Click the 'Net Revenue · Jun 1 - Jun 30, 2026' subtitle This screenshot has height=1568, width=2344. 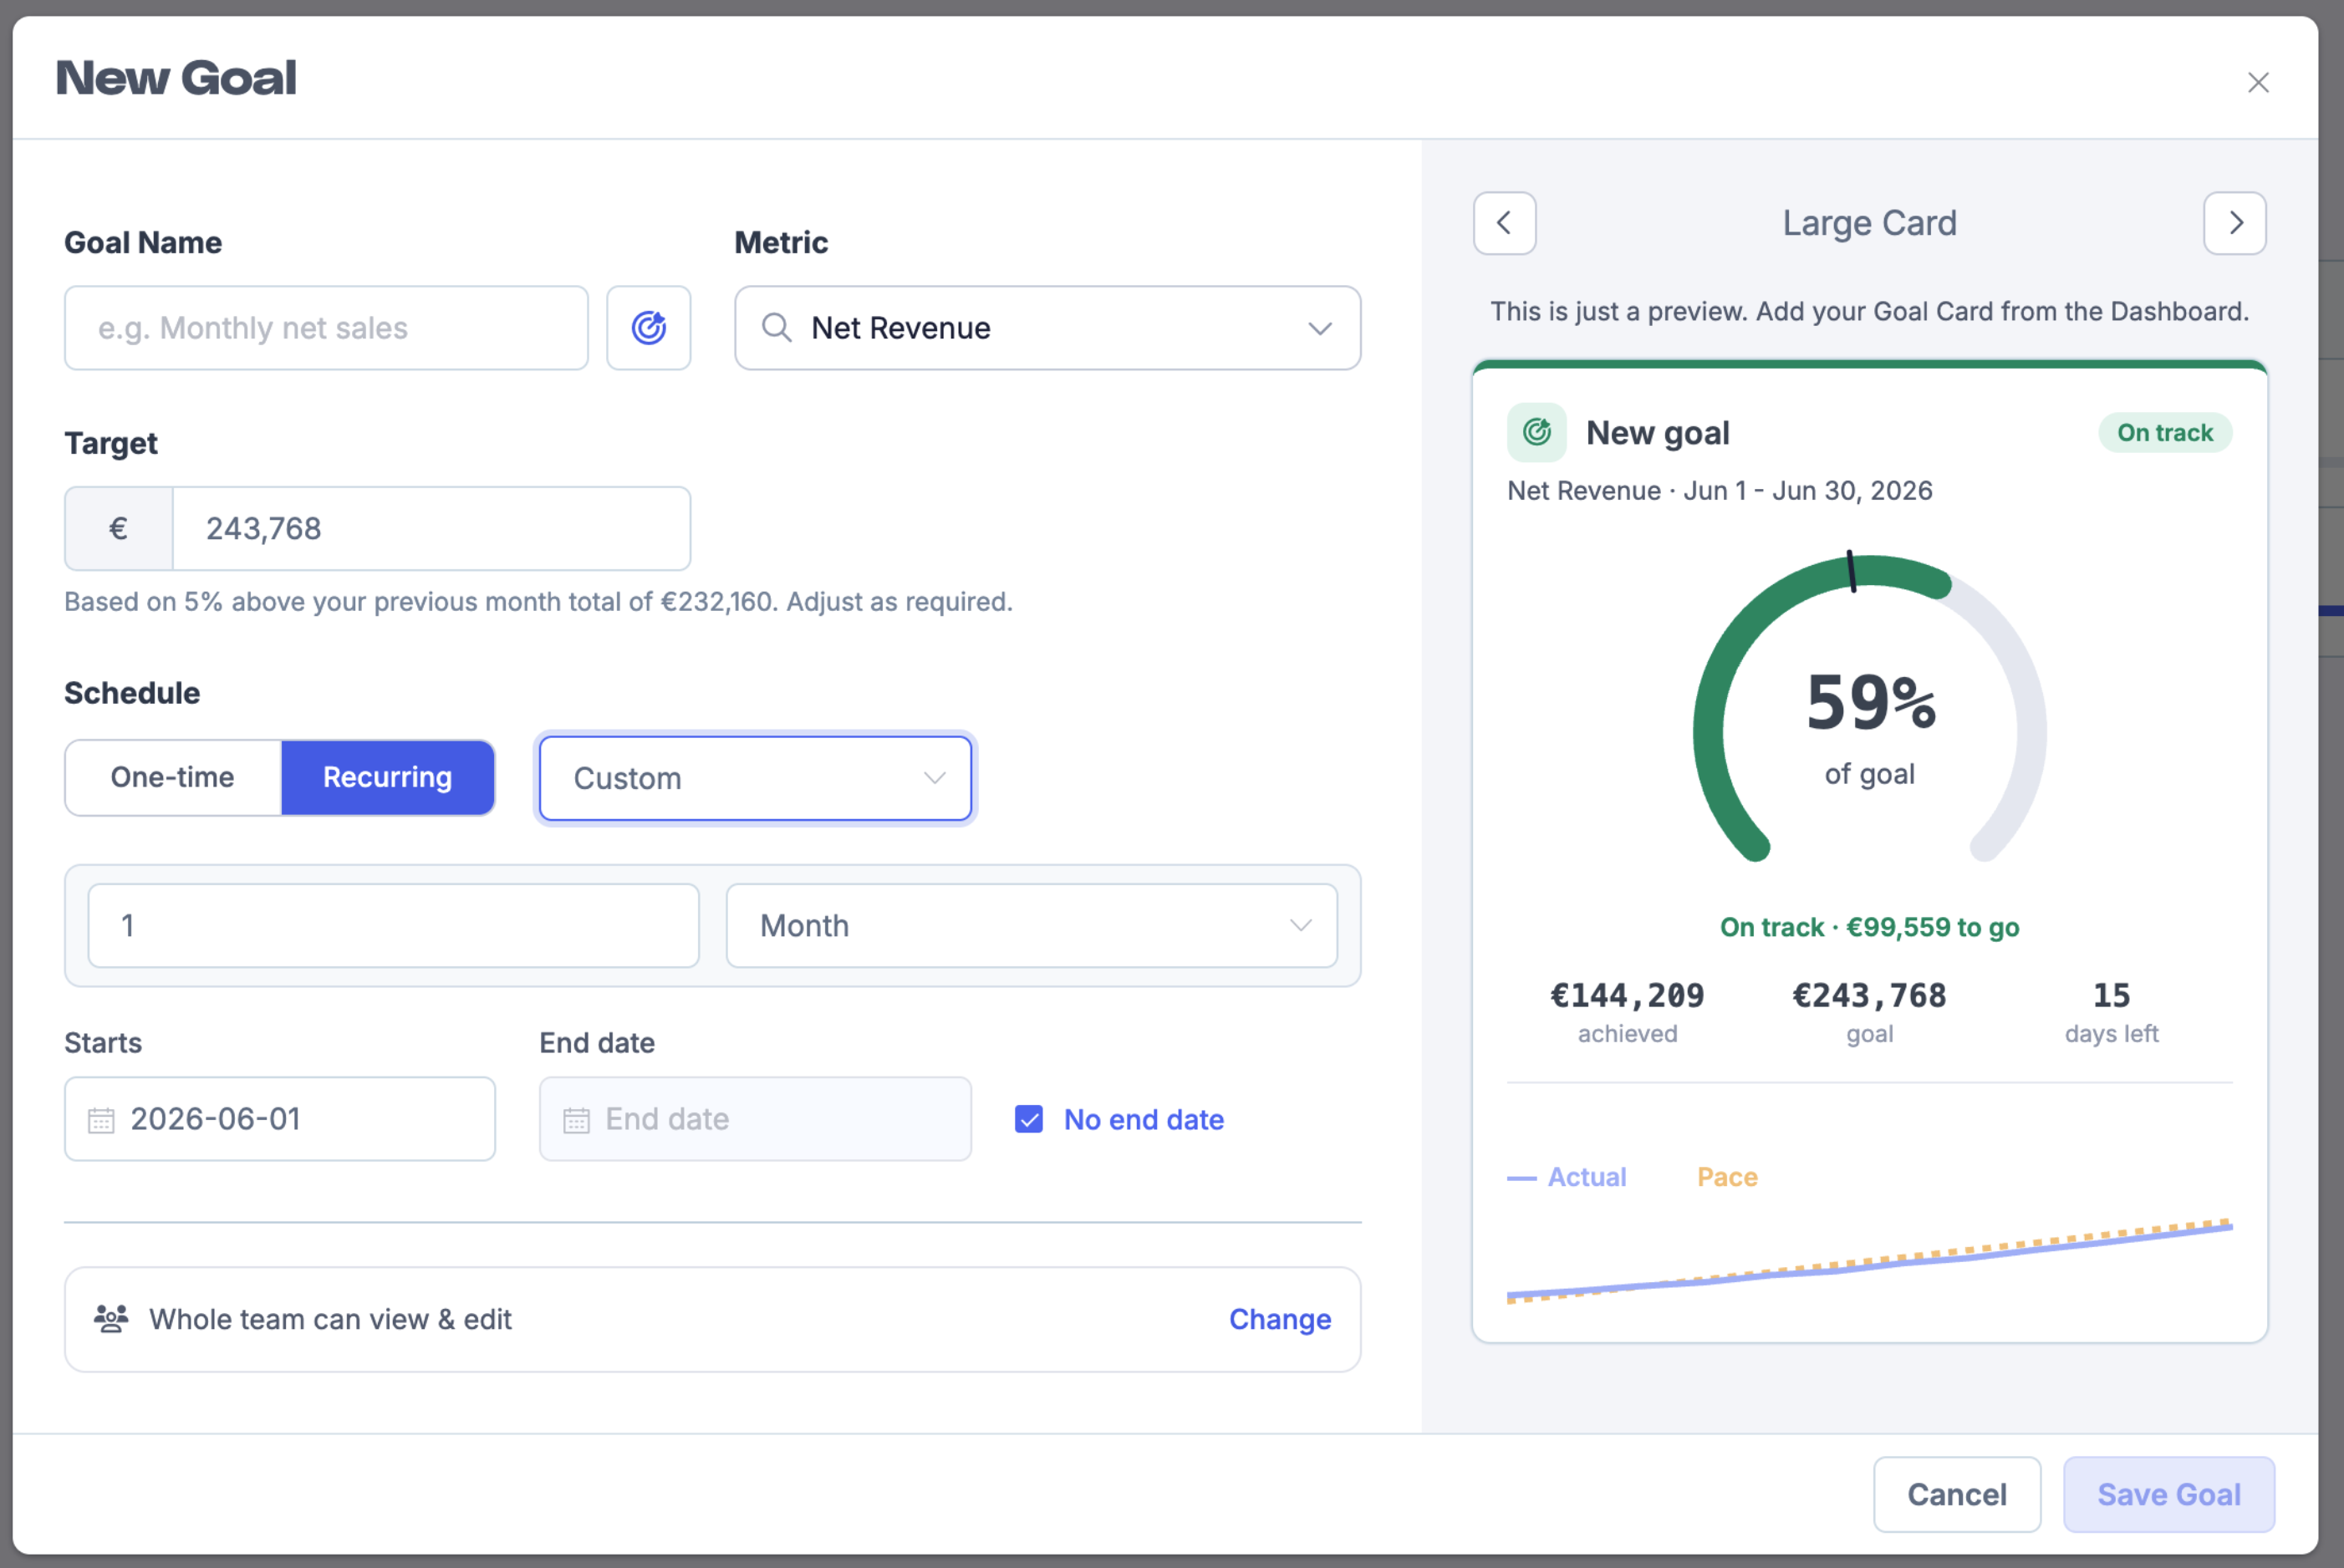click(1719, 490)
